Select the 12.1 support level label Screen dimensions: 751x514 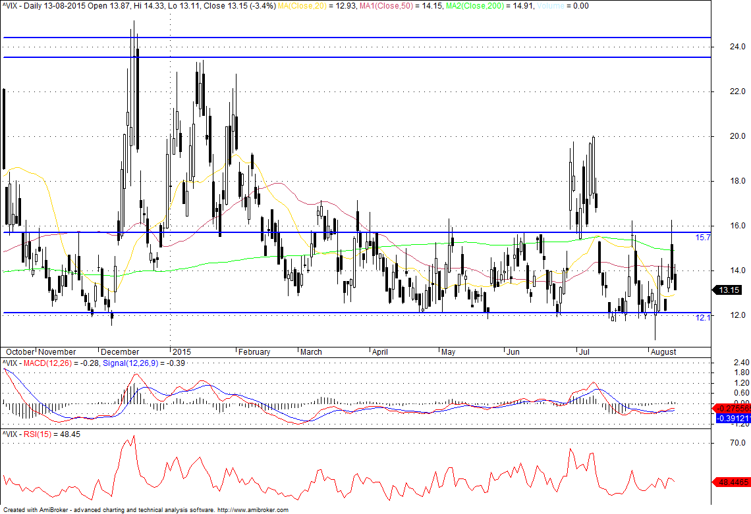tap(703, 317)
